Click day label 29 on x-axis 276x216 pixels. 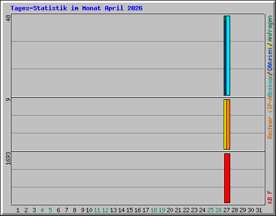243,210
